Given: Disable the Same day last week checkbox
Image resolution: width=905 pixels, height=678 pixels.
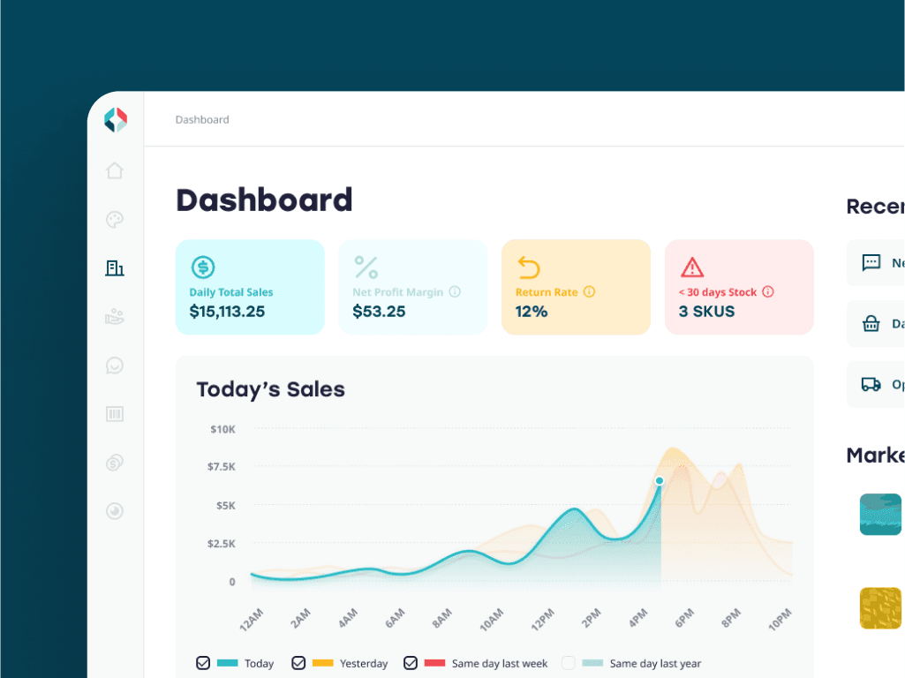Looking at the screenshot, I should click(411, 663).
